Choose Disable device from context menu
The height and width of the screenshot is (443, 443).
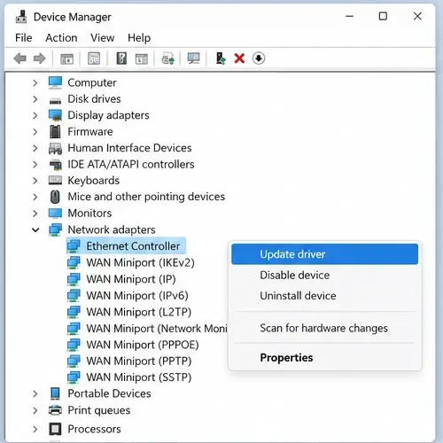tap(324, 275)
